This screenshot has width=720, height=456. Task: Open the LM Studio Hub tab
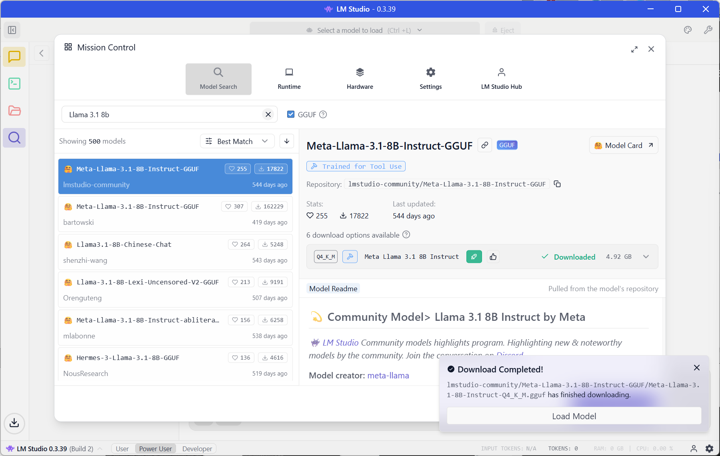[502, 79]
